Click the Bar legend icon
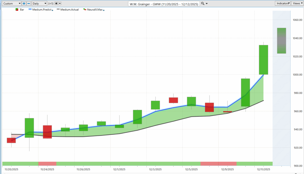 pyautogui.click(x=16, y=10)
